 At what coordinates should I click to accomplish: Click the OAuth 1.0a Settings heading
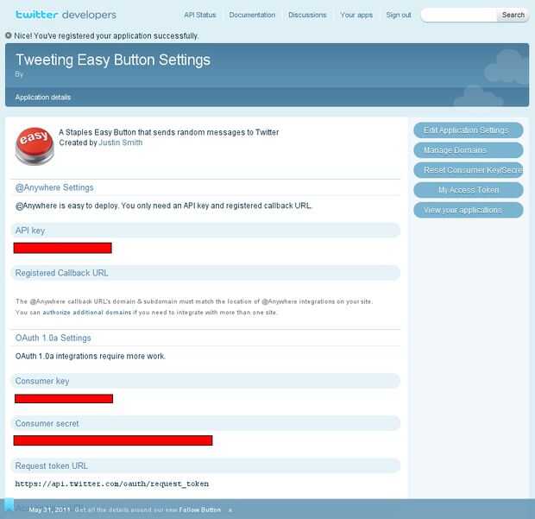click(53, 338)
